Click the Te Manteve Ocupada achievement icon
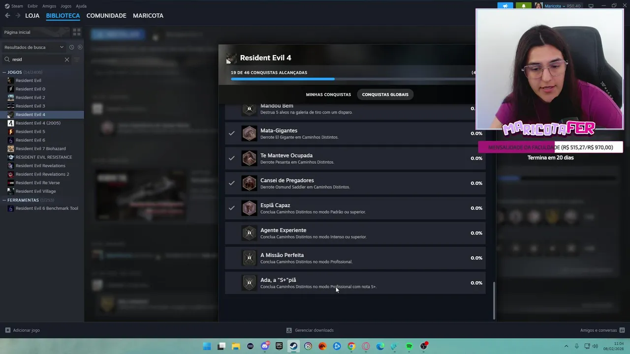 [249, 158]
